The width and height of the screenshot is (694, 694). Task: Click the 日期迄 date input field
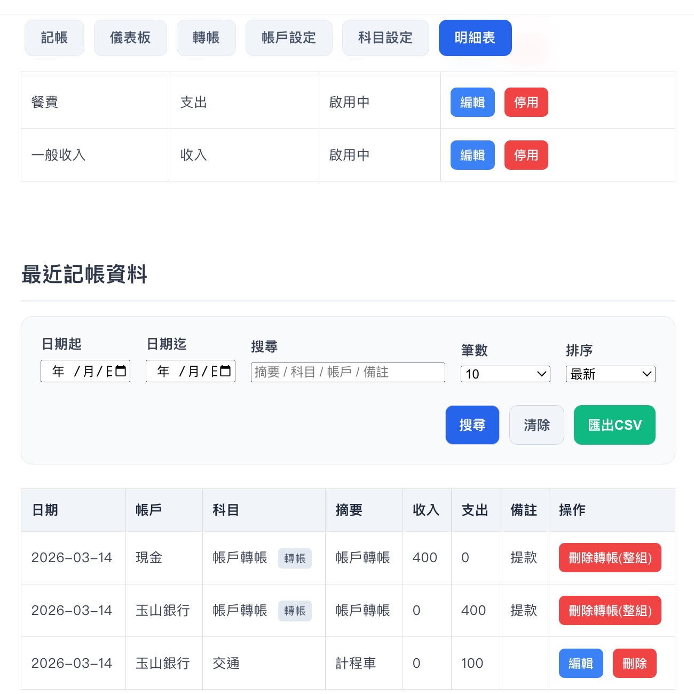pyautogui.click(x=191, y=371)
